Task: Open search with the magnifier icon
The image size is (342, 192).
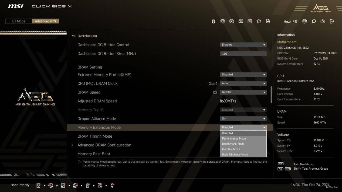Action: [x=314, y=21]
